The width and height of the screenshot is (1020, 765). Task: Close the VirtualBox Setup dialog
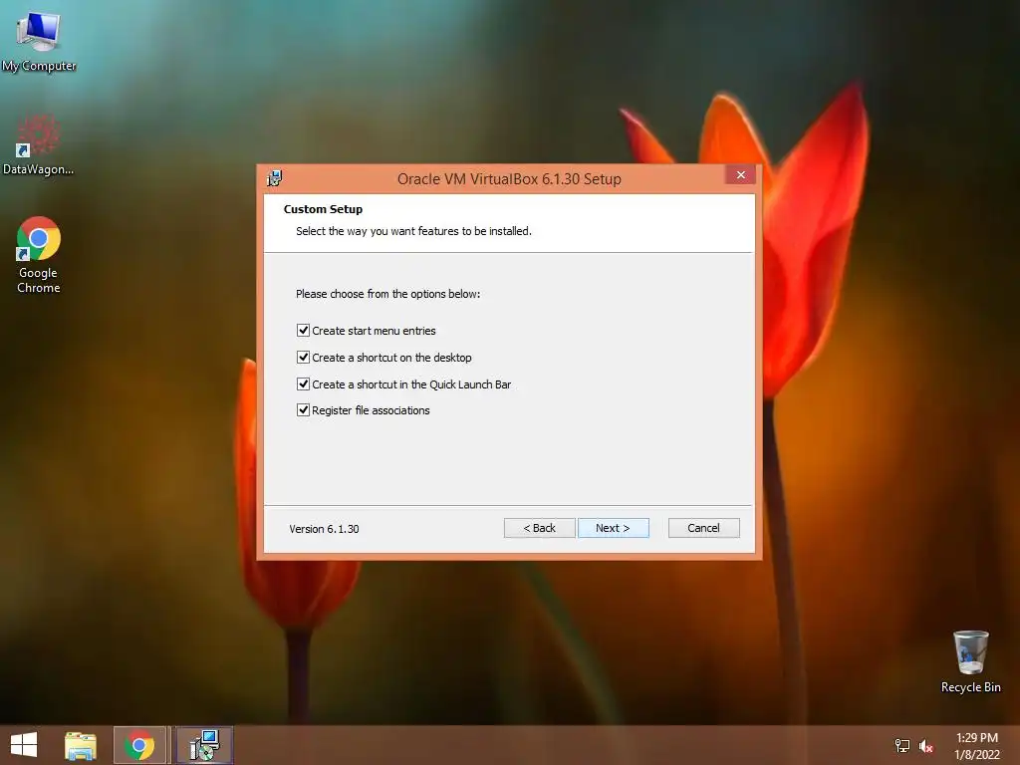tap(740, 174)
